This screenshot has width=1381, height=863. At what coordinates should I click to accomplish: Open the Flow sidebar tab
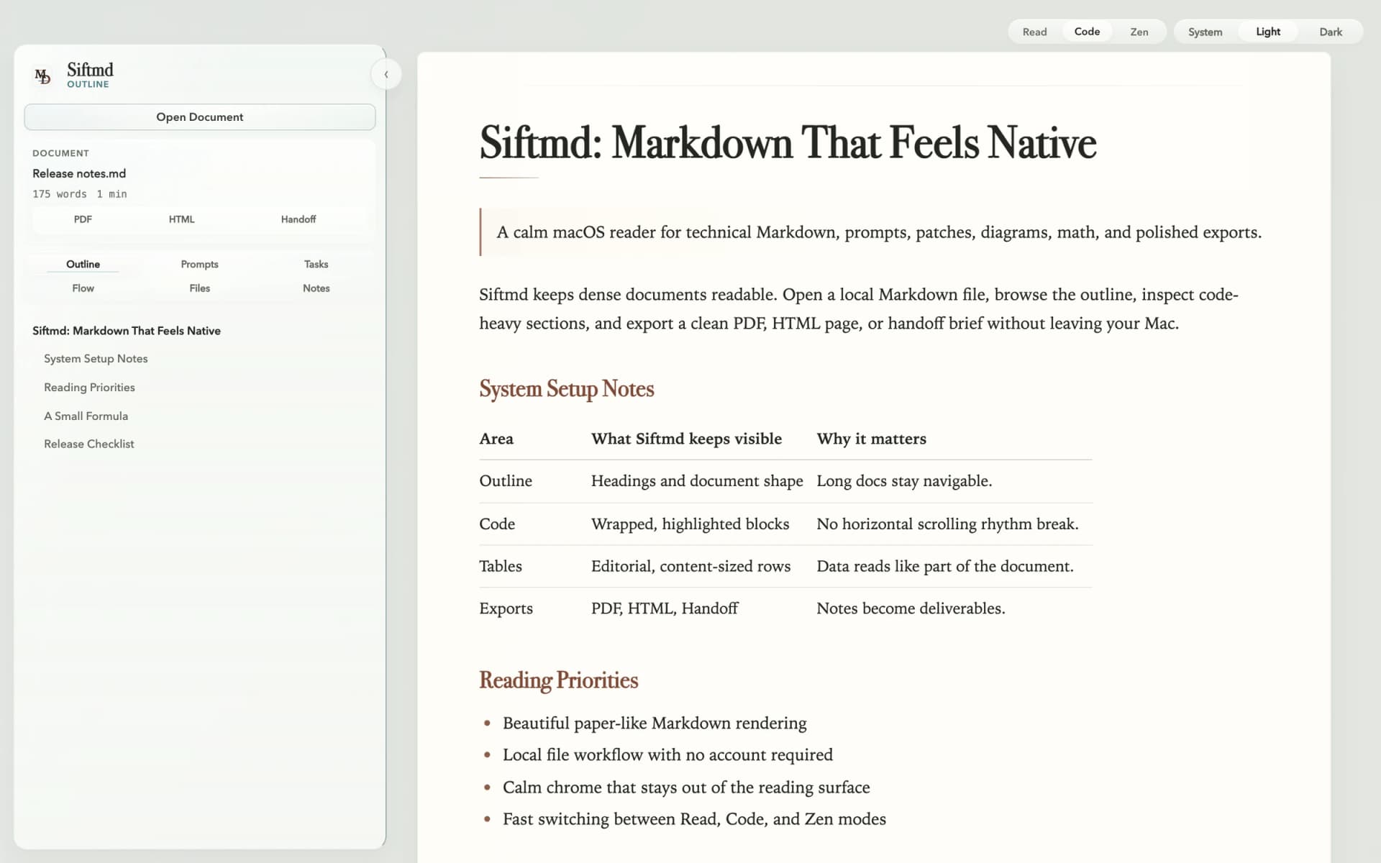click(83, 288)
